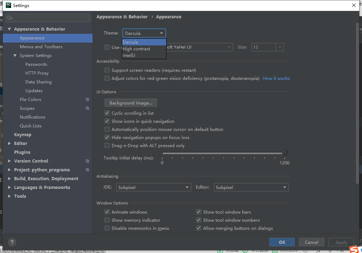Open the help question mark button
This screenshot has height=253, width=362.
[x=12, y=242]
